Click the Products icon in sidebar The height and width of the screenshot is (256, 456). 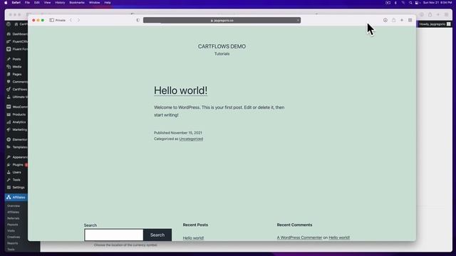[9, 114]
